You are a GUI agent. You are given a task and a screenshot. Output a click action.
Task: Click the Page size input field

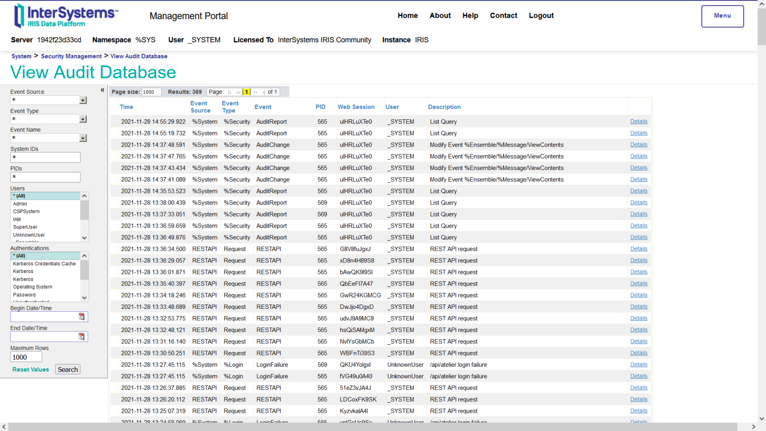[x=151, y=92]
